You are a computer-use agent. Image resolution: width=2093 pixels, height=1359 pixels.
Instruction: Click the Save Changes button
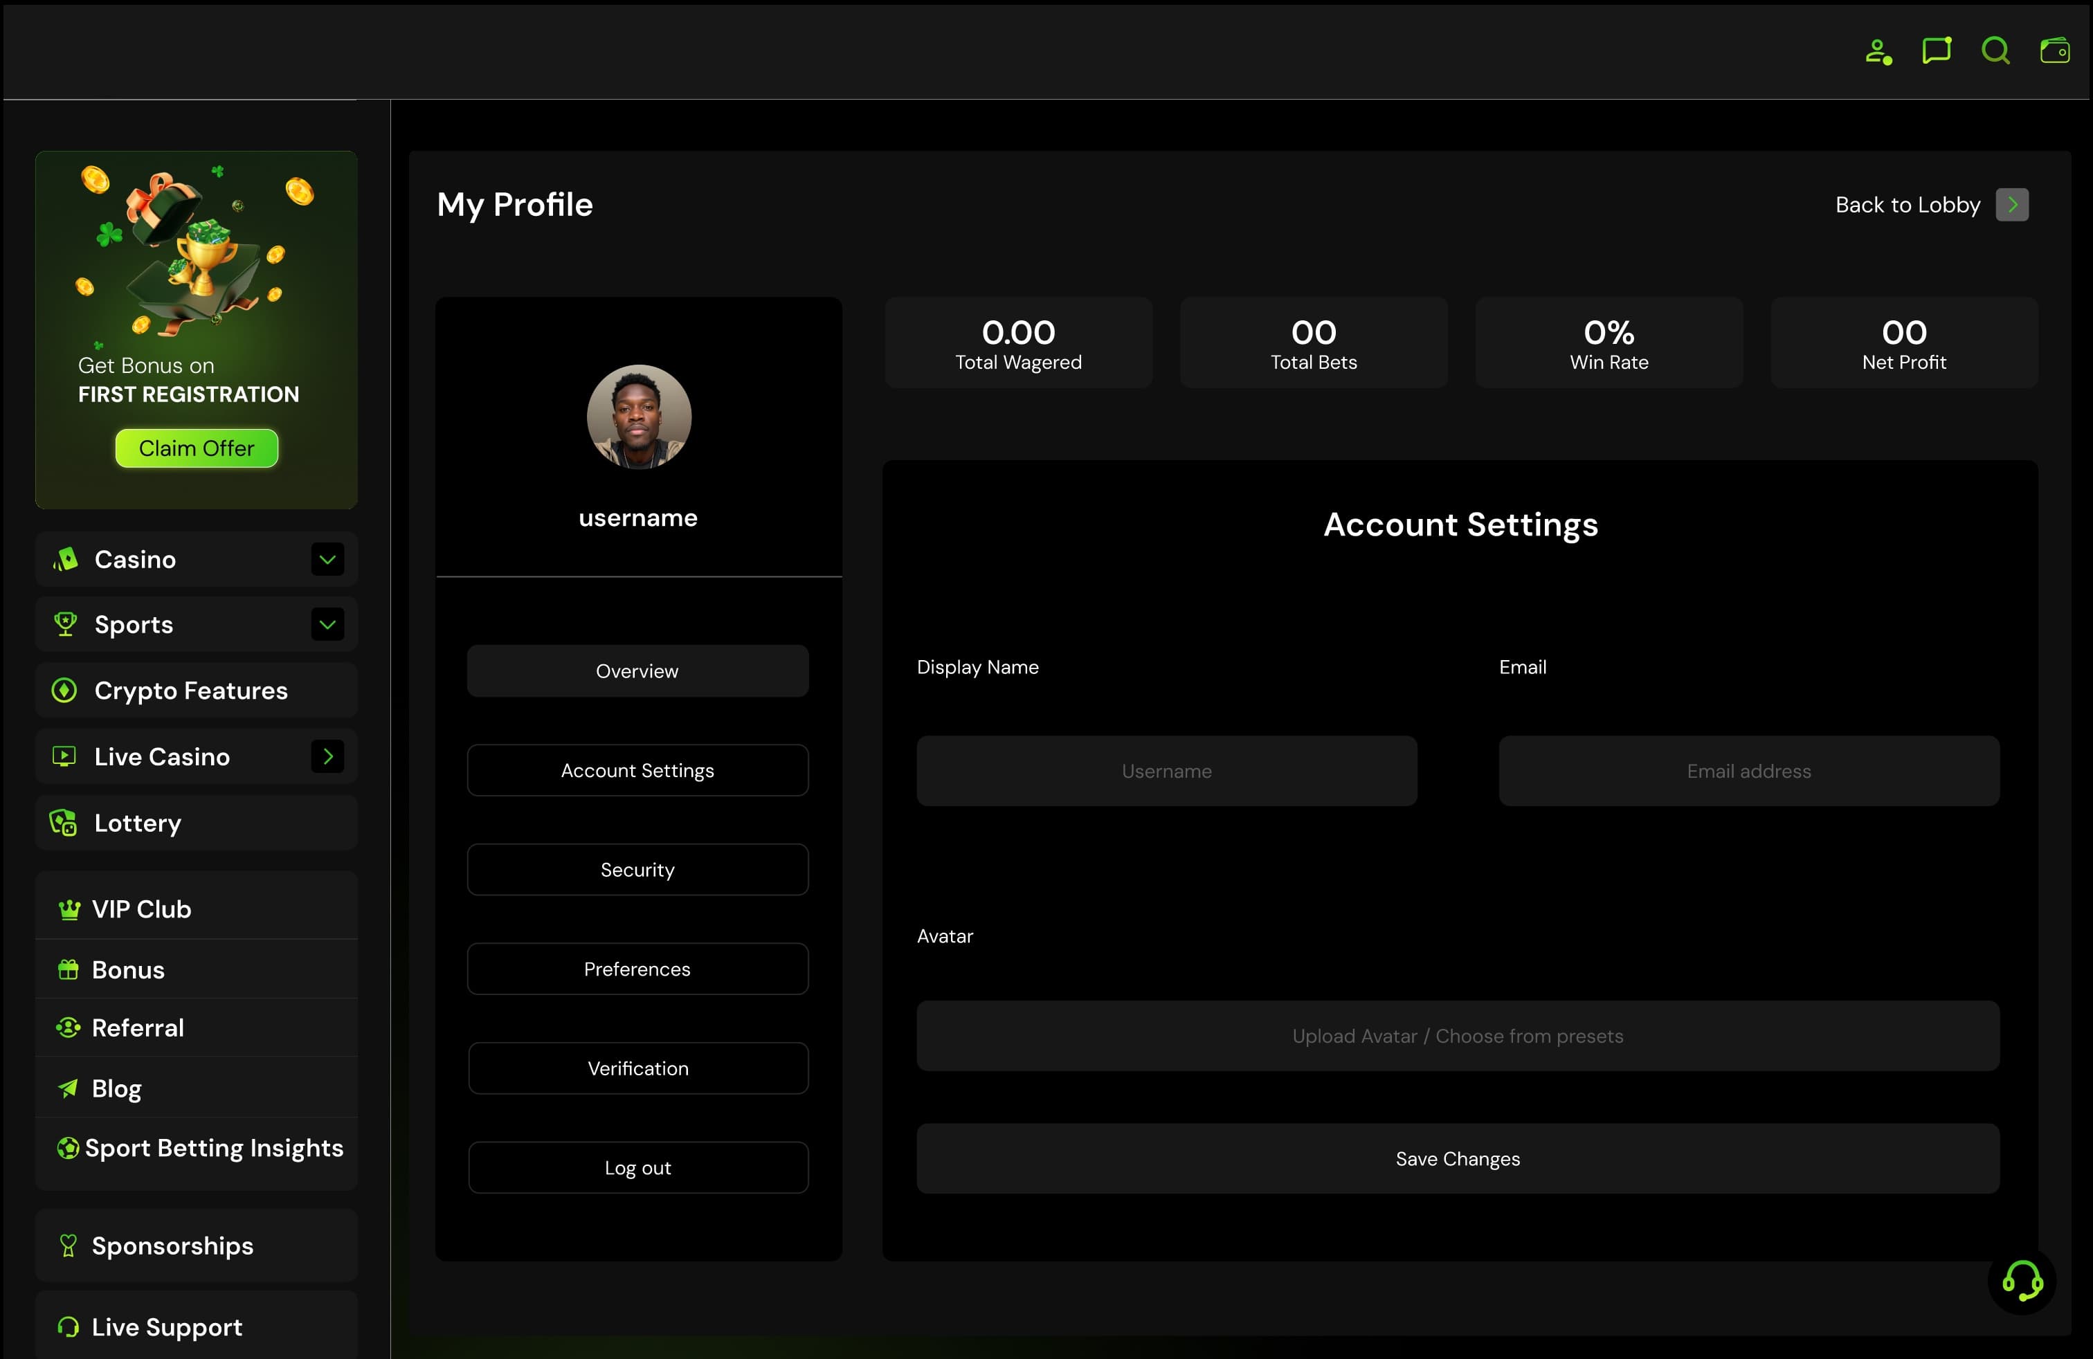(1458, 1158)
